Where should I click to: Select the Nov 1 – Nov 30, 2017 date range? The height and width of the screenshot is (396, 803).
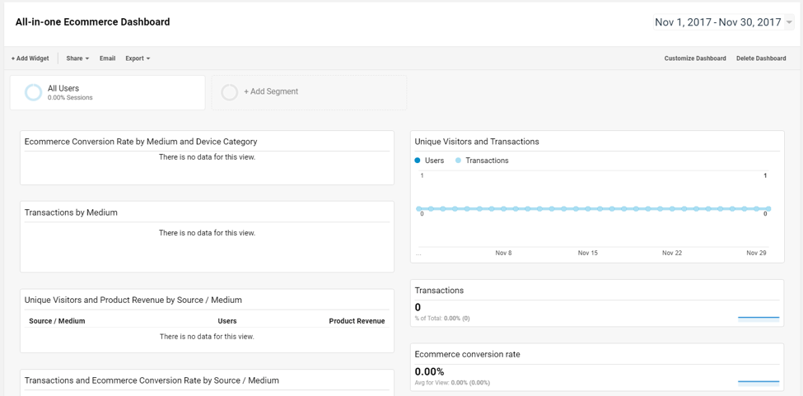(717, 22)
